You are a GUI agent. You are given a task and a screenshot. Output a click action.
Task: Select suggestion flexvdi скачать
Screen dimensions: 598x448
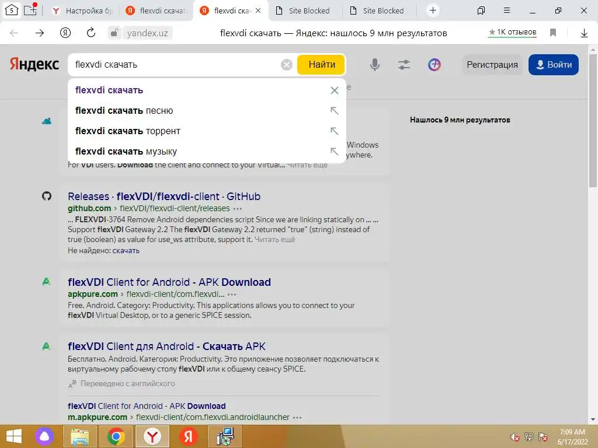(206, 90)
